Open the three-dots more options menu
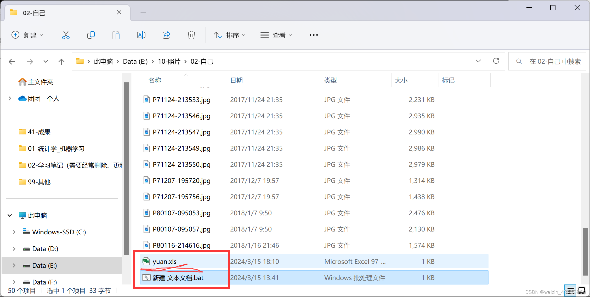This screenshot has width=590, height=297. pos(314,35)
